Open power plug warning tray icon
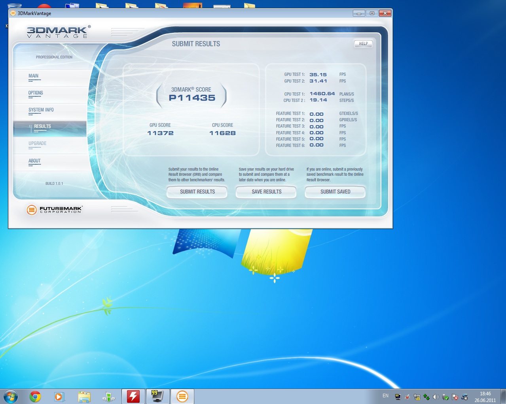Image resolution: width=506 pixels, height=404 pixels. pyautogui.click(x=417, y=397)
